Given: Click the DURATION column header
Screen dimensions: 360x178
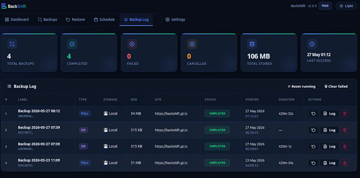Looking at the screenshot, I should point(286,100).
